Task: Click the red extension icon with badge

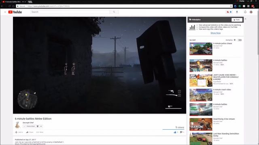Action: tap(253, 6)
